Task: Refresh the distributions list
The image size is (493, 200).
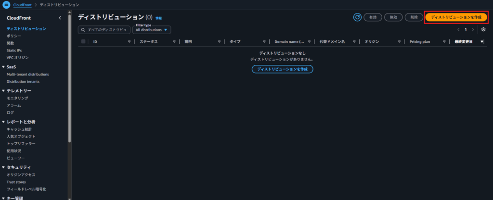Action: 357,17
